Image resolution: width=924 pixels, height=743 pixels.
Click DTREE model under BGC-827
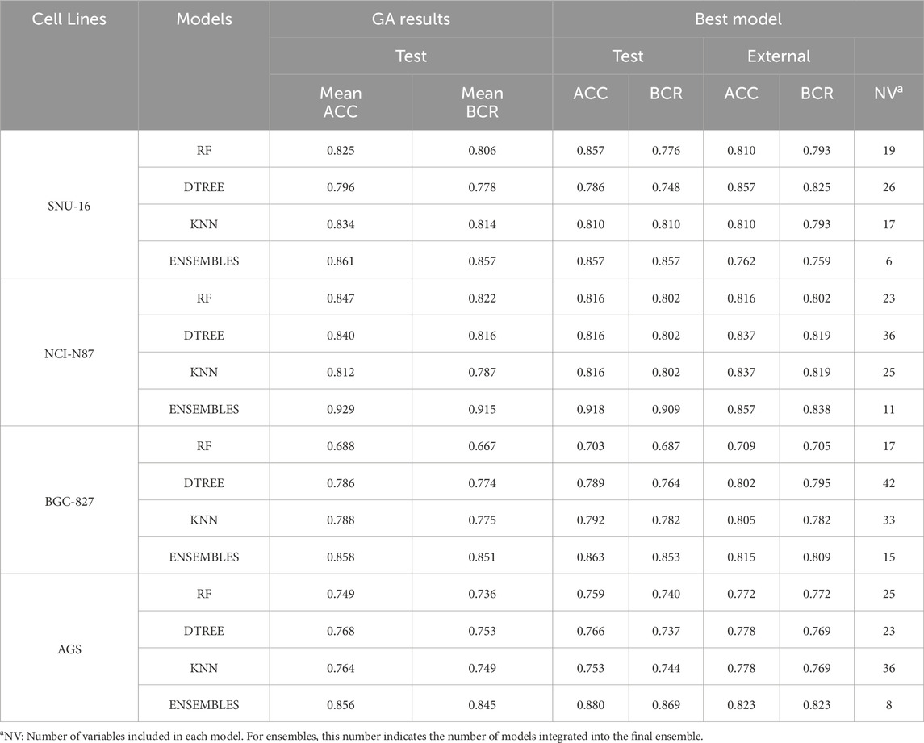203,483
